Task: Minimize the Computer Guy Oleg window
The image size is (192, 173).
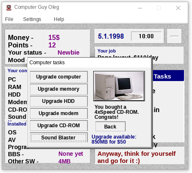Action: [140, 8]
